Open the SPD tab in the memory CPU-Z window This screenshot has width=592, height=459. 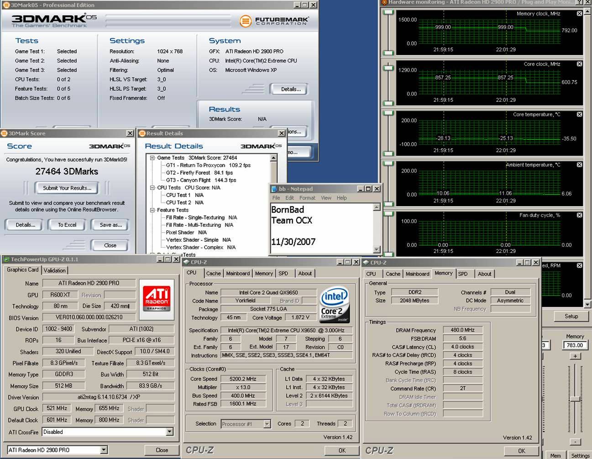point(463,274)
